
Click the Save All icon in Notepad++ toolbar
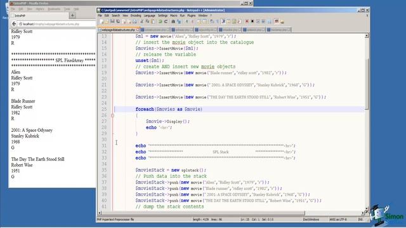tap(118, 22)
